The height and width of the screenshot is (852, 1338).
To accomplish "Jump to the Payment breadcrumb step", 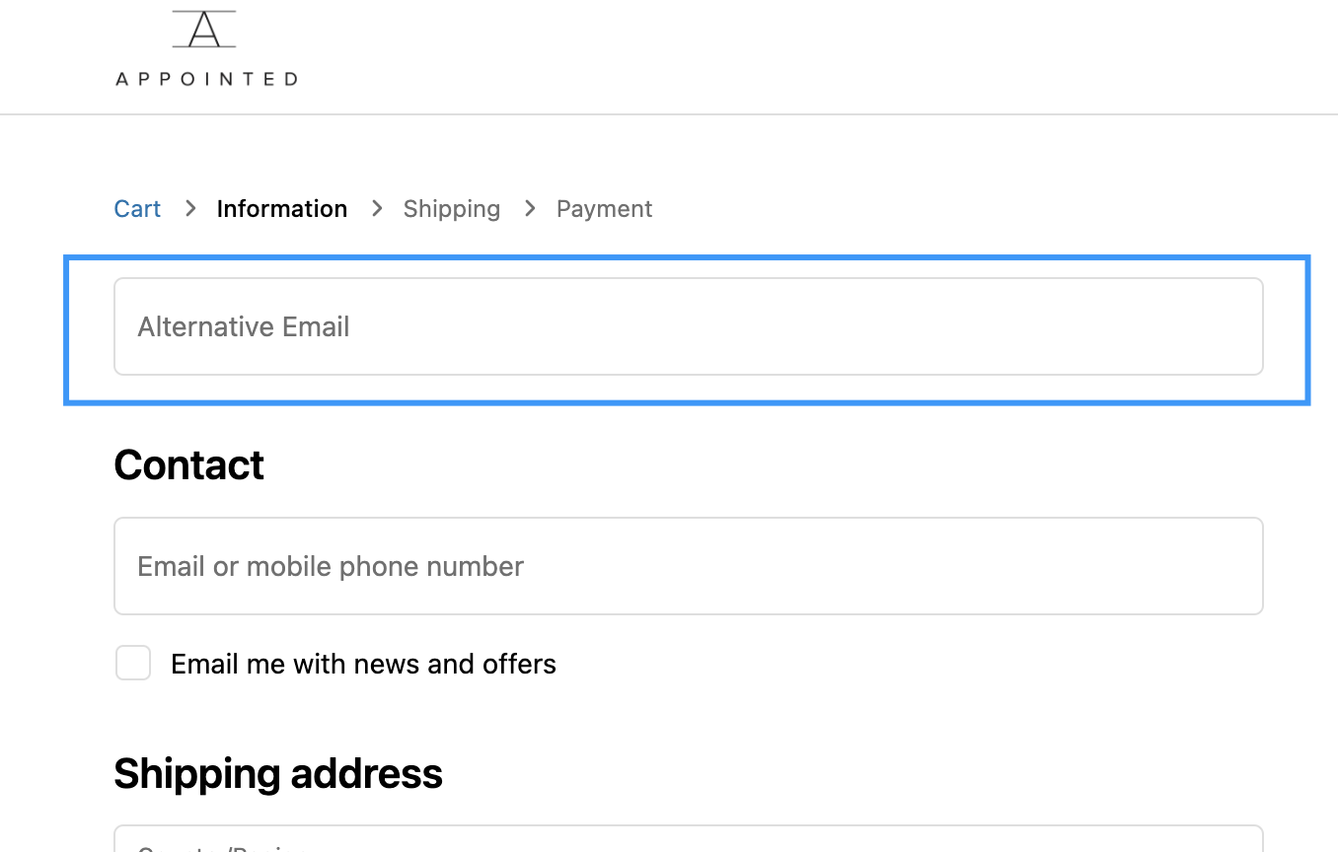I will tap(604, 209).
